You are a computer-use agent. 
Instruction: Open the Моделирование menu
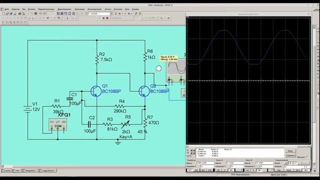[64, 9]
